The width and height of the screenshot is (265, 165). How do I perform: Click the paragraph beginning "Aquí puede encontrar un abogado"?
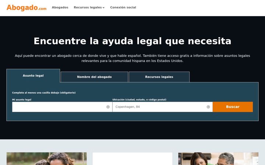pos(132,58)
